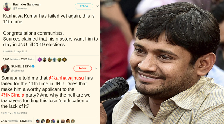Open Ravinder Sangwan's profile avatar

[7, 7]
